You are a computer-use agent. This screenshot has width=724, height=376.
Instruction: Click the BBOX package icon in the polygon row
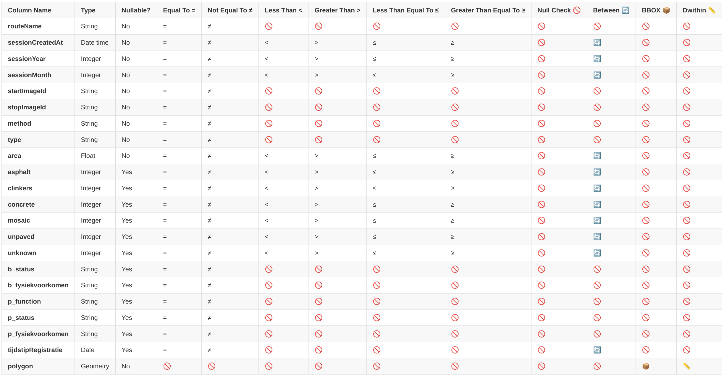coord(646,366)
